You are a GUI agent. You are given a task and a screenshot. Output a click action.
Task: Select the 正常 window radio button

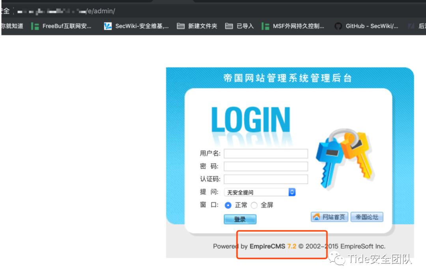click(228, 205)
